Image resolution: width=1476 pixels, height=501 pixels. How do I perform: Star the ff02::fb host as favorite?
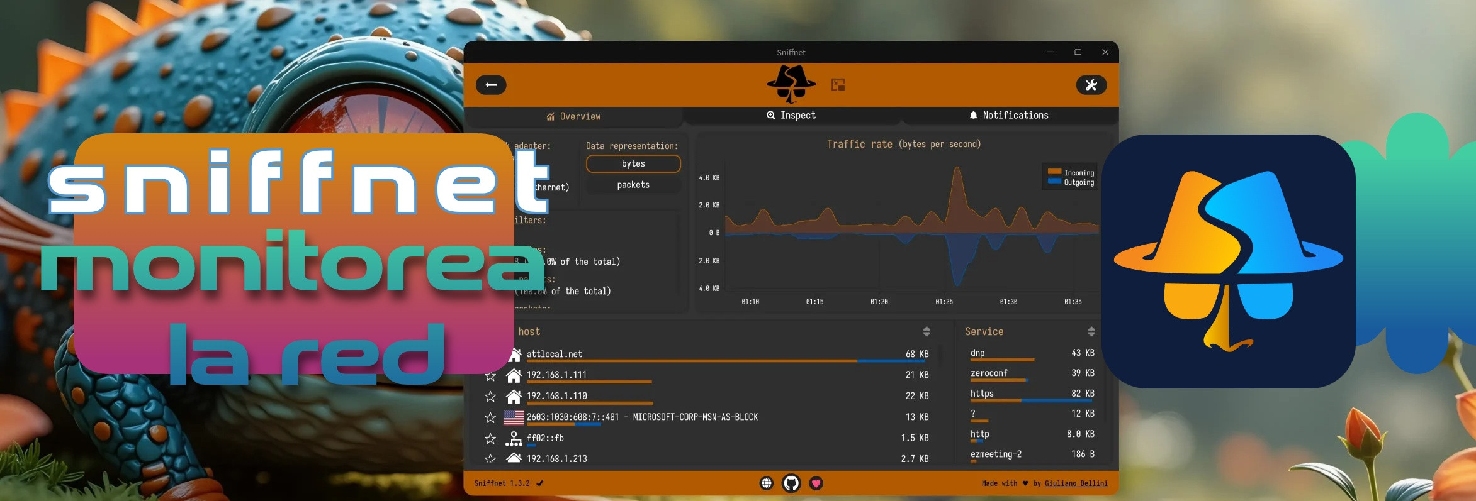pyautogui.click(x=490, y=438)
